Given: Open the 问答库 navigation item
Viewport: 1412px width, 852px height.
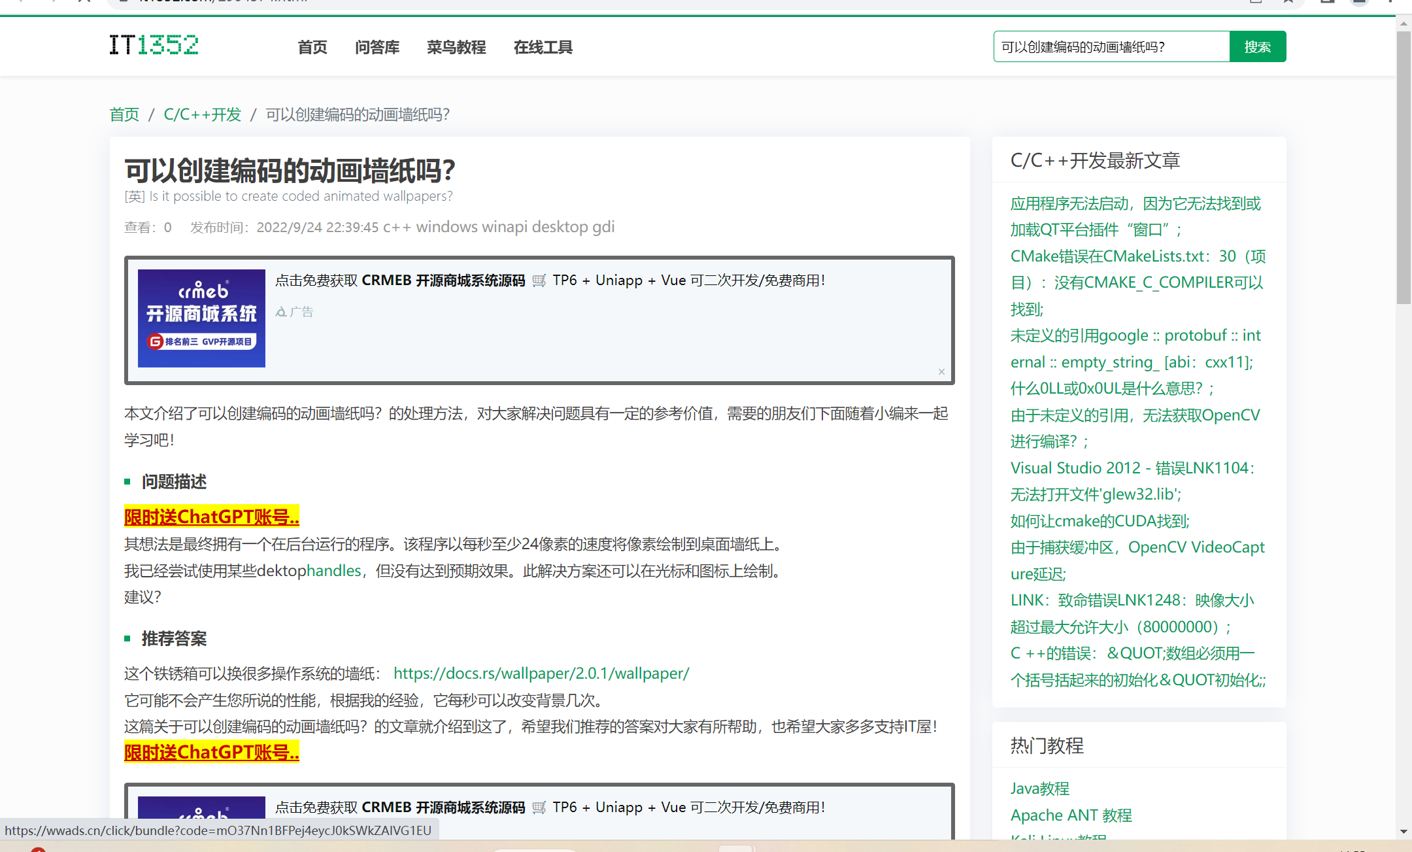Looking at the screenshot, I should pos(377,47).
